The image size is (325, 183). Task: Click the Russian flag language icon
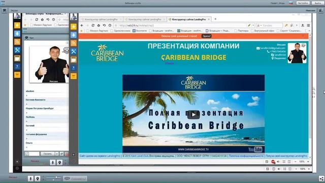pos(291,3)
